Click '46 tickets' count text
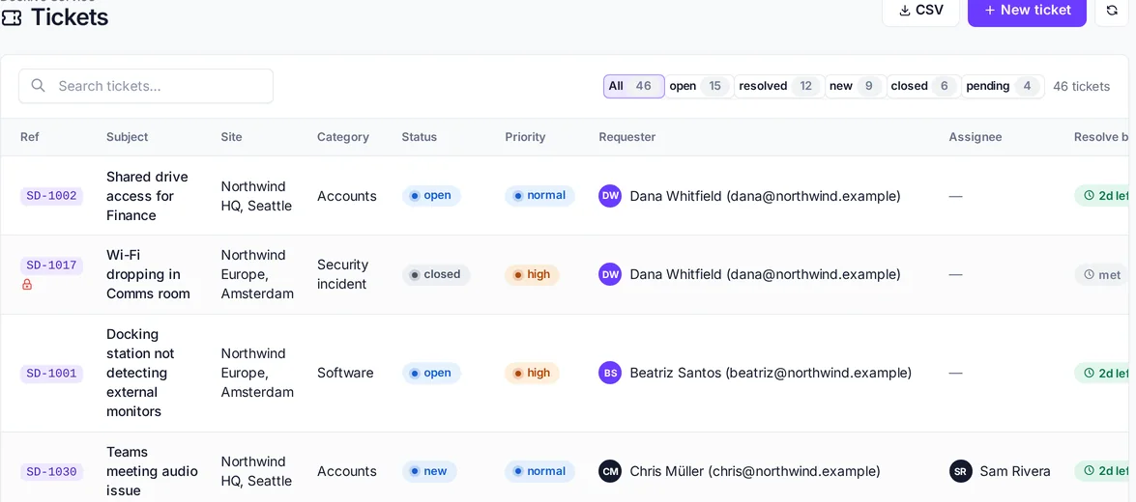The width and height of the screenshot is (1136, 502). click(x=1081, y=86)
